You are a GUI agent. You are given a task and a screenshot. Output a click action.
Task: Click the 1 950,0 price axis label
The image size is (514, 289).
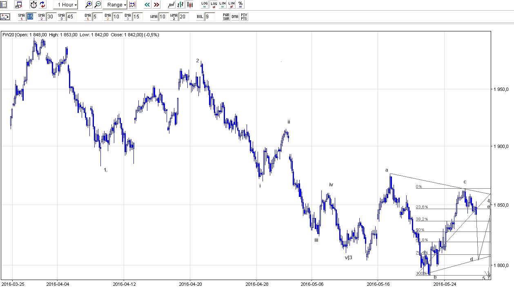(x=501, y=89)
